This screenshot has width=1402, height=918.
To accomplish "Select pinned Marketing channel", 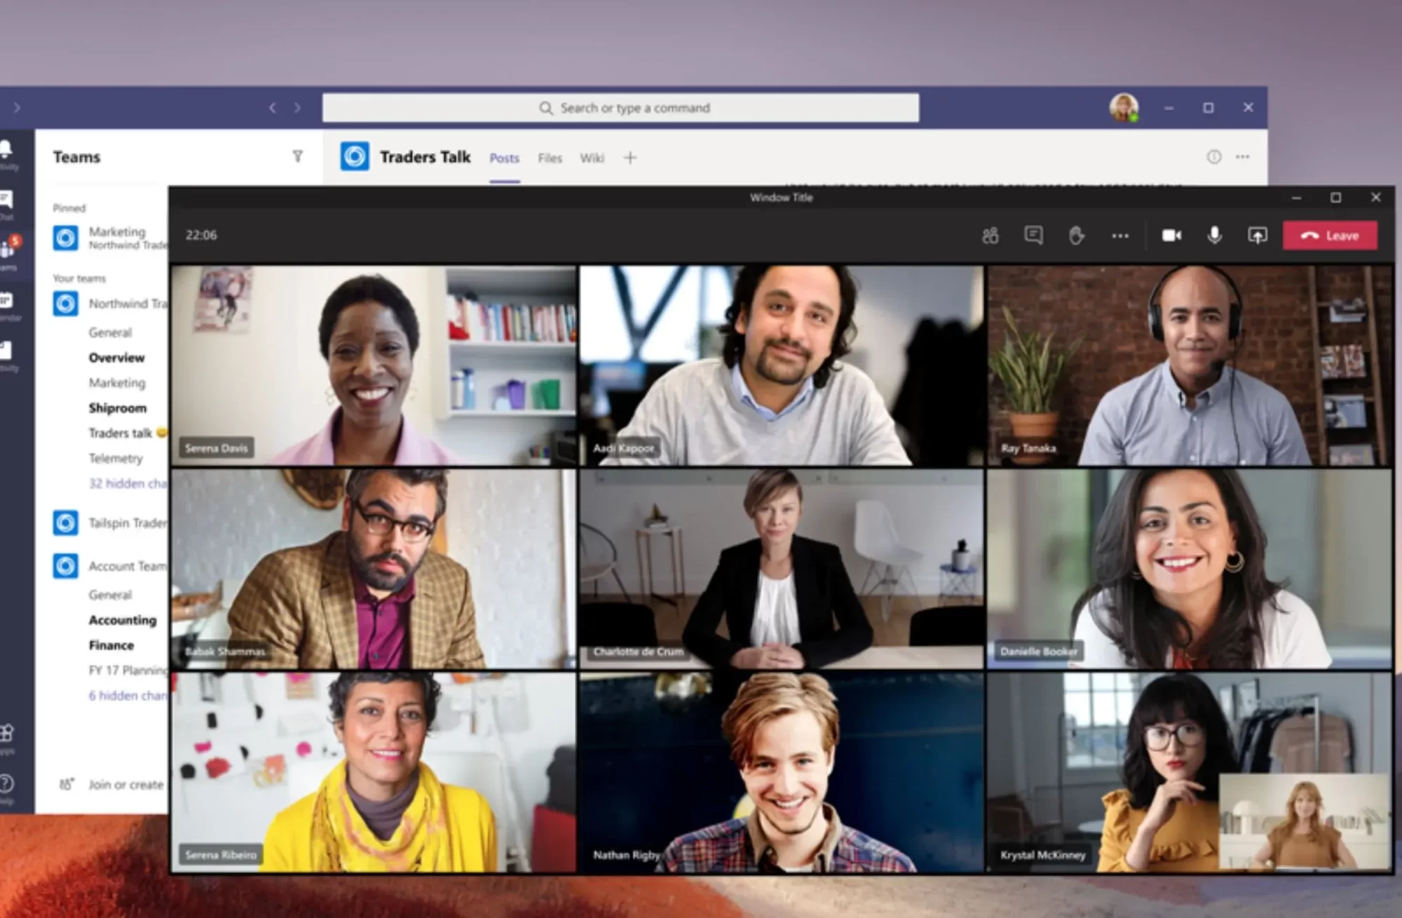I will pos(111,238).
